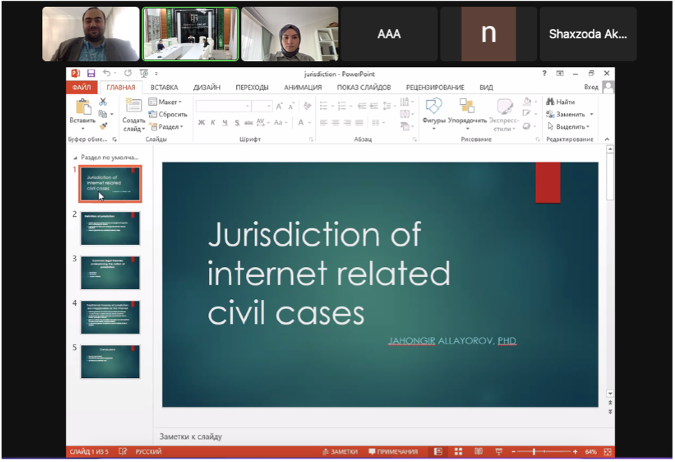The height and width of the screenshot is (462, 675).
Task: Open the Фигуры shapes gallery
Action: [433, 110]
